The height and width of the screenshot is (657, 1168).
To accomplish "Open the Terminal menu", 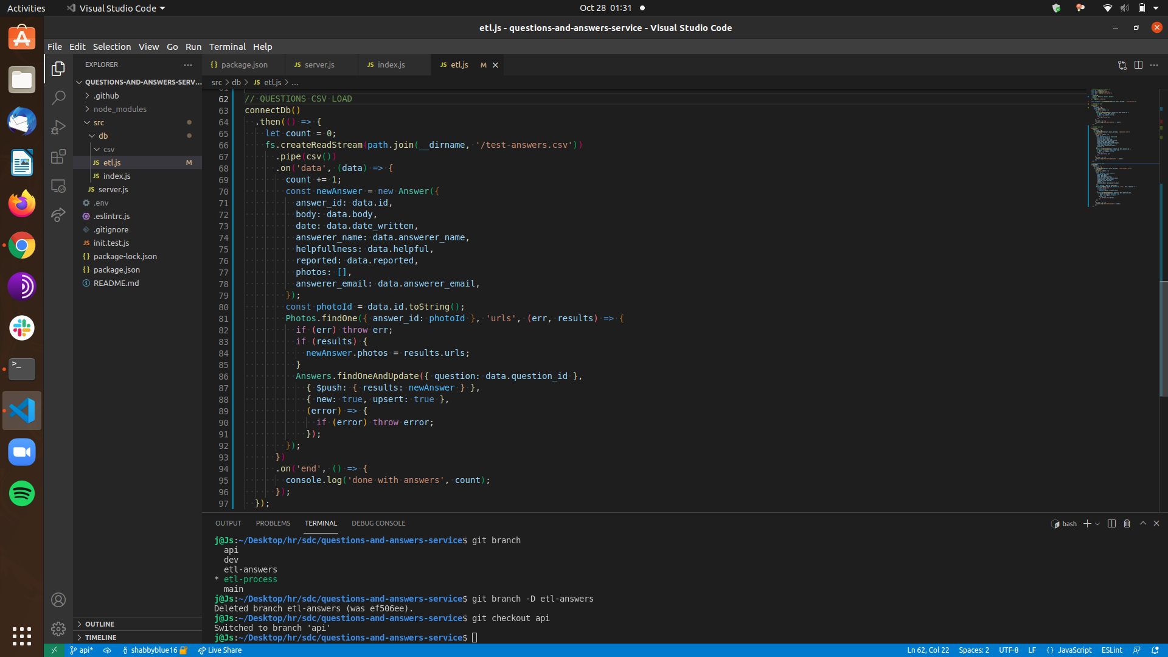I will [228, 47].
